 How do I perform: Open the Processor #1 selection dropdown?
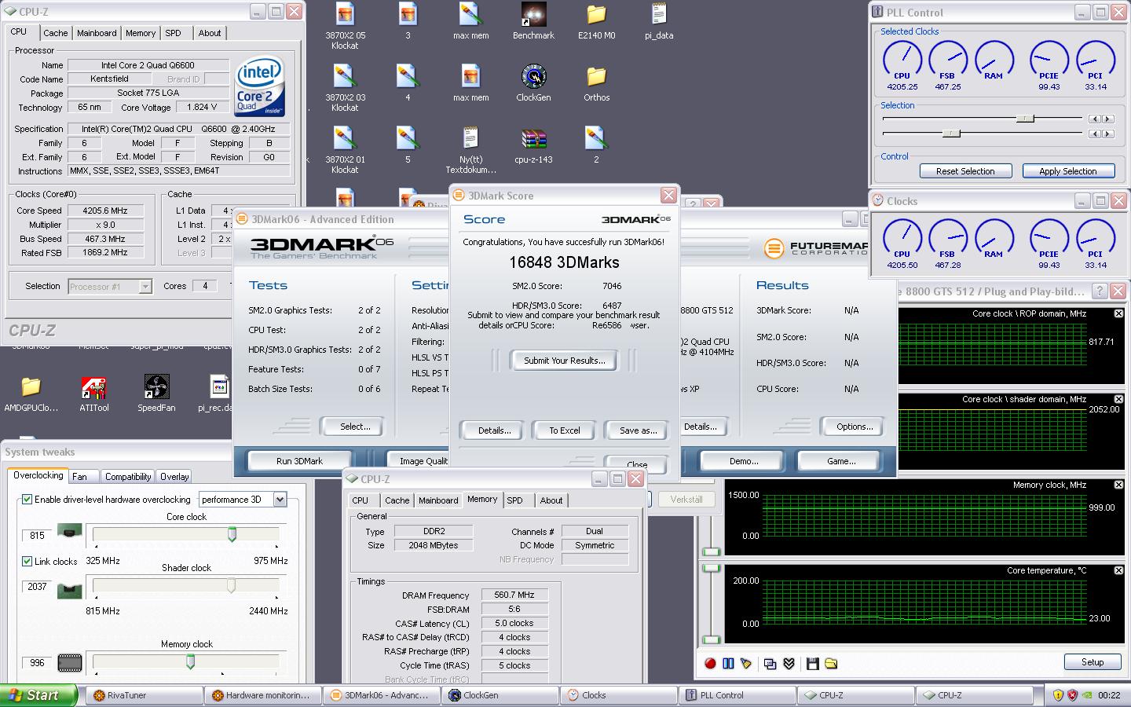pos(145,287)
